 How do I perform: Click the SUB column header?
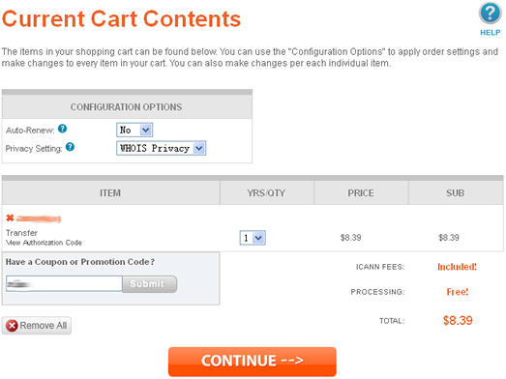[x=456, y=193]
